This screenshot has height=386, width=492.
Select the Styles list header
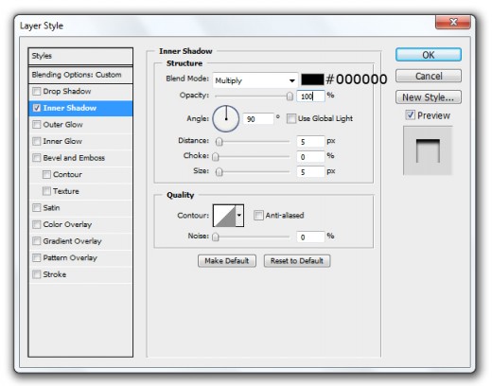click(x=80, y=56)
